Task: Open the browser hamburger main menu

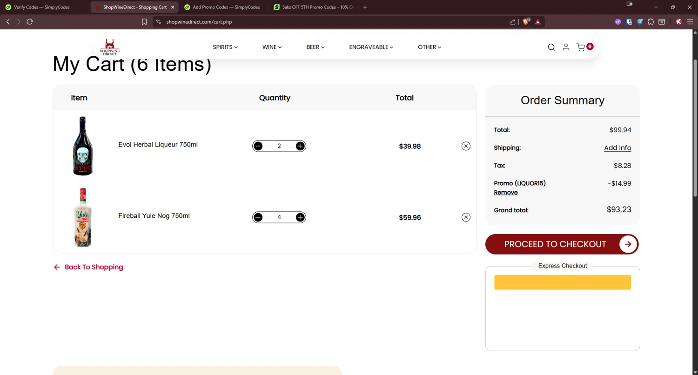Action: [690, 22]
